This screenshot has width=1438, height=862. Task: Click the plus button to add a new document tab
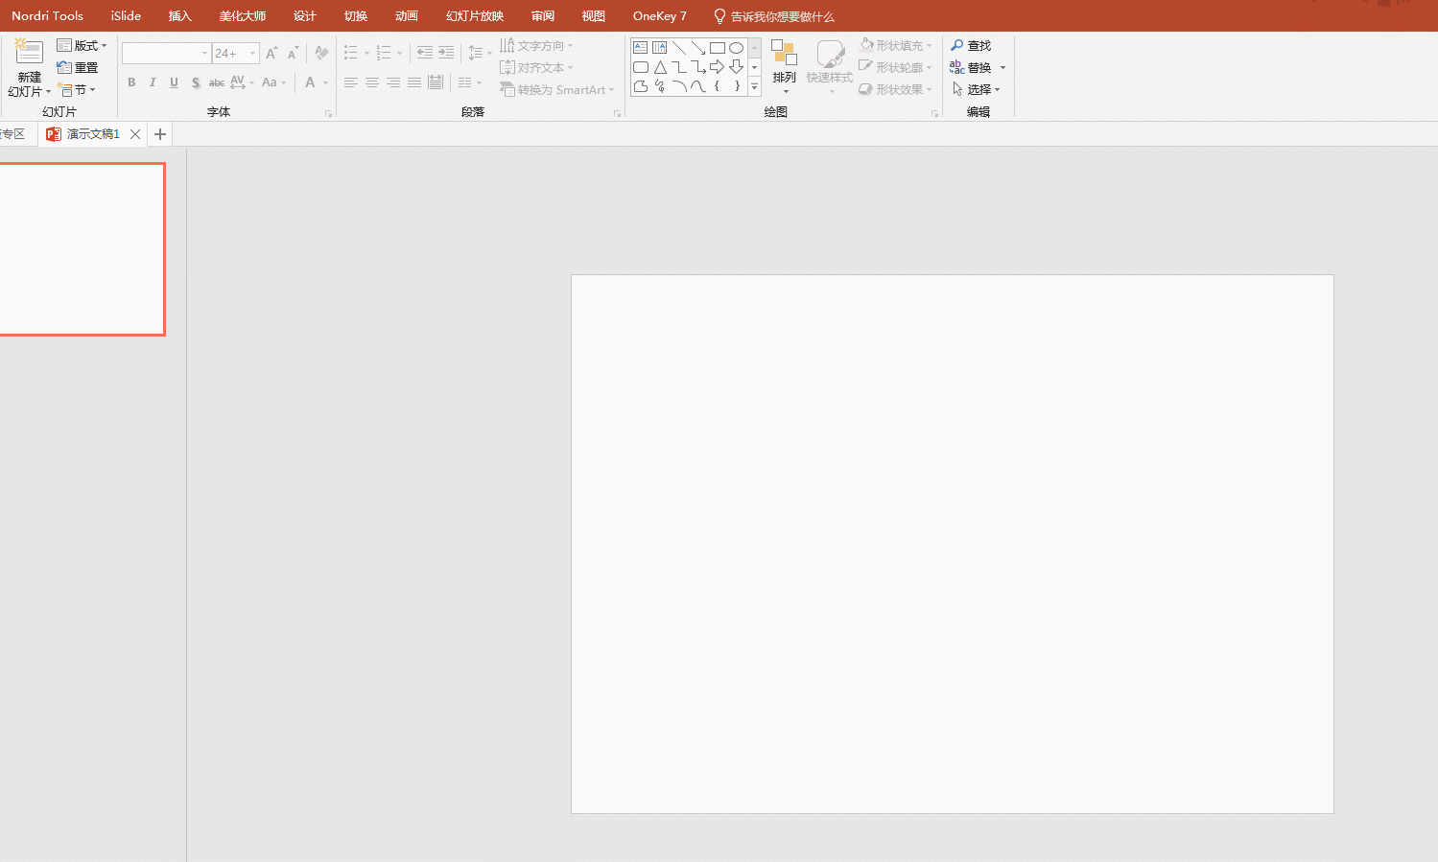[x=160, y=134]
